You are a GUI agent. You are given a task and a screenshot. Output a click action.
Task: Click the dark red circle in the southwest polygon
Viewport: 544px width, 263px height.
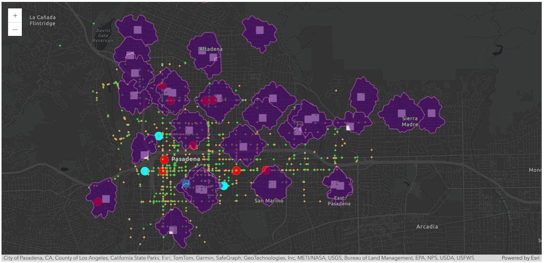click(x=98, y=201)
